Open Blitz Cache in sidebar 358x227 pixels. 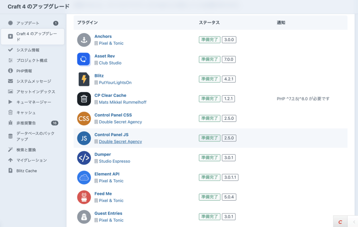[26, 171]
